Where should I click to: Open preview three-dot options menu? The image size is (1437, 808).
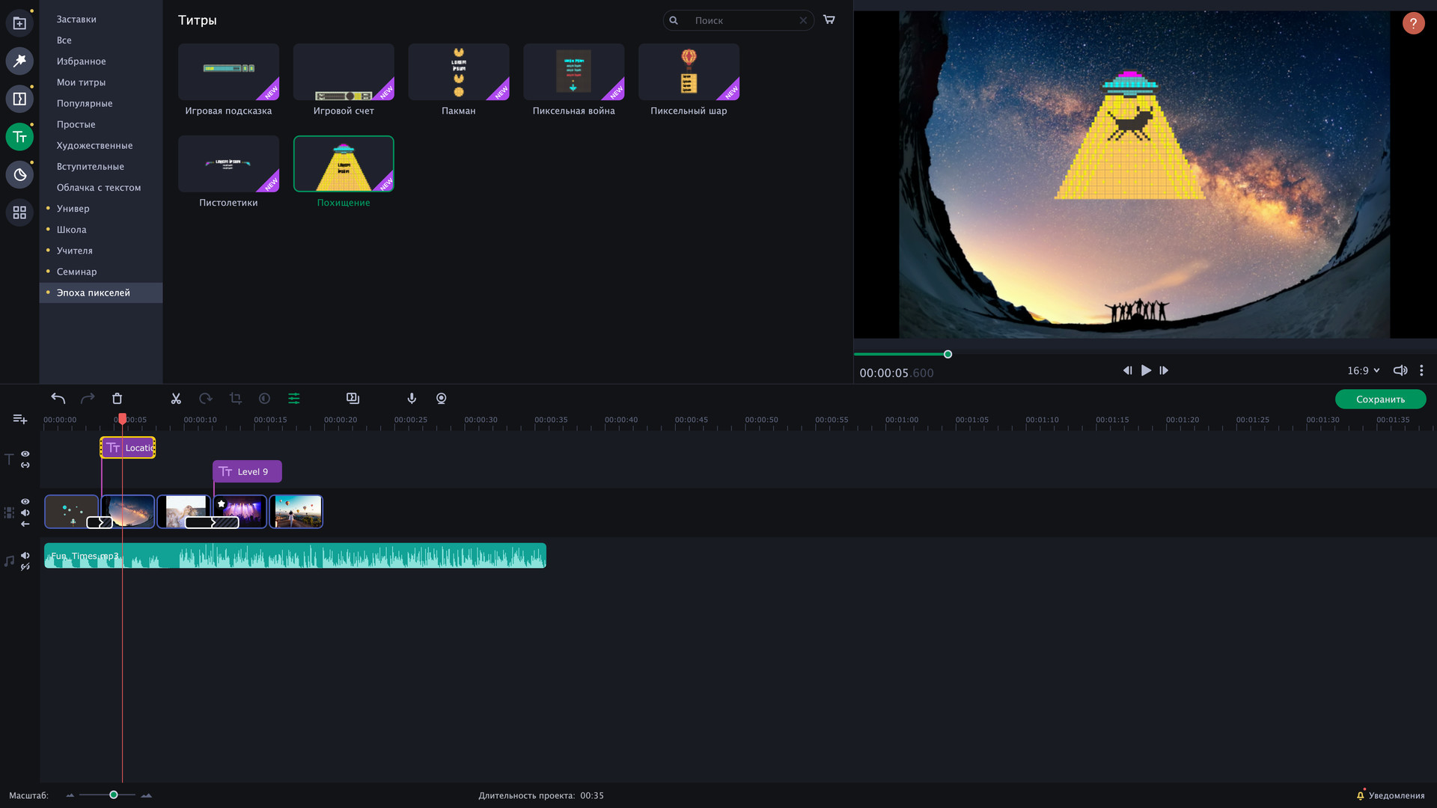[x=1421, y=370]
